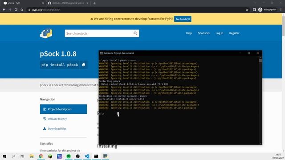The width and height of the screenshot is (285, 160).
Task: Click the Statistics heading
Action: pyautogui.click(x=46, y=144)
